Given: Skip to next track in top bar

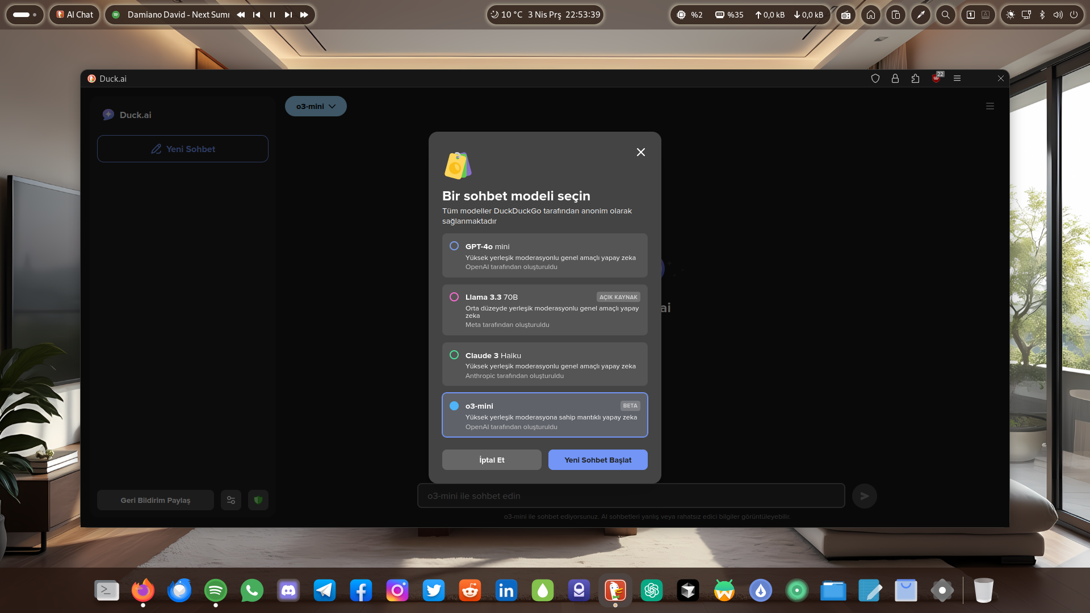Looking at the screenshot, I should point(288,15).
